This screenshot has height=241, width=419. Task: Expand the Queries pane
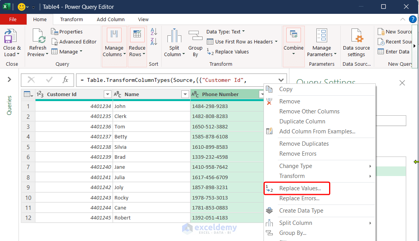point(9,79)
